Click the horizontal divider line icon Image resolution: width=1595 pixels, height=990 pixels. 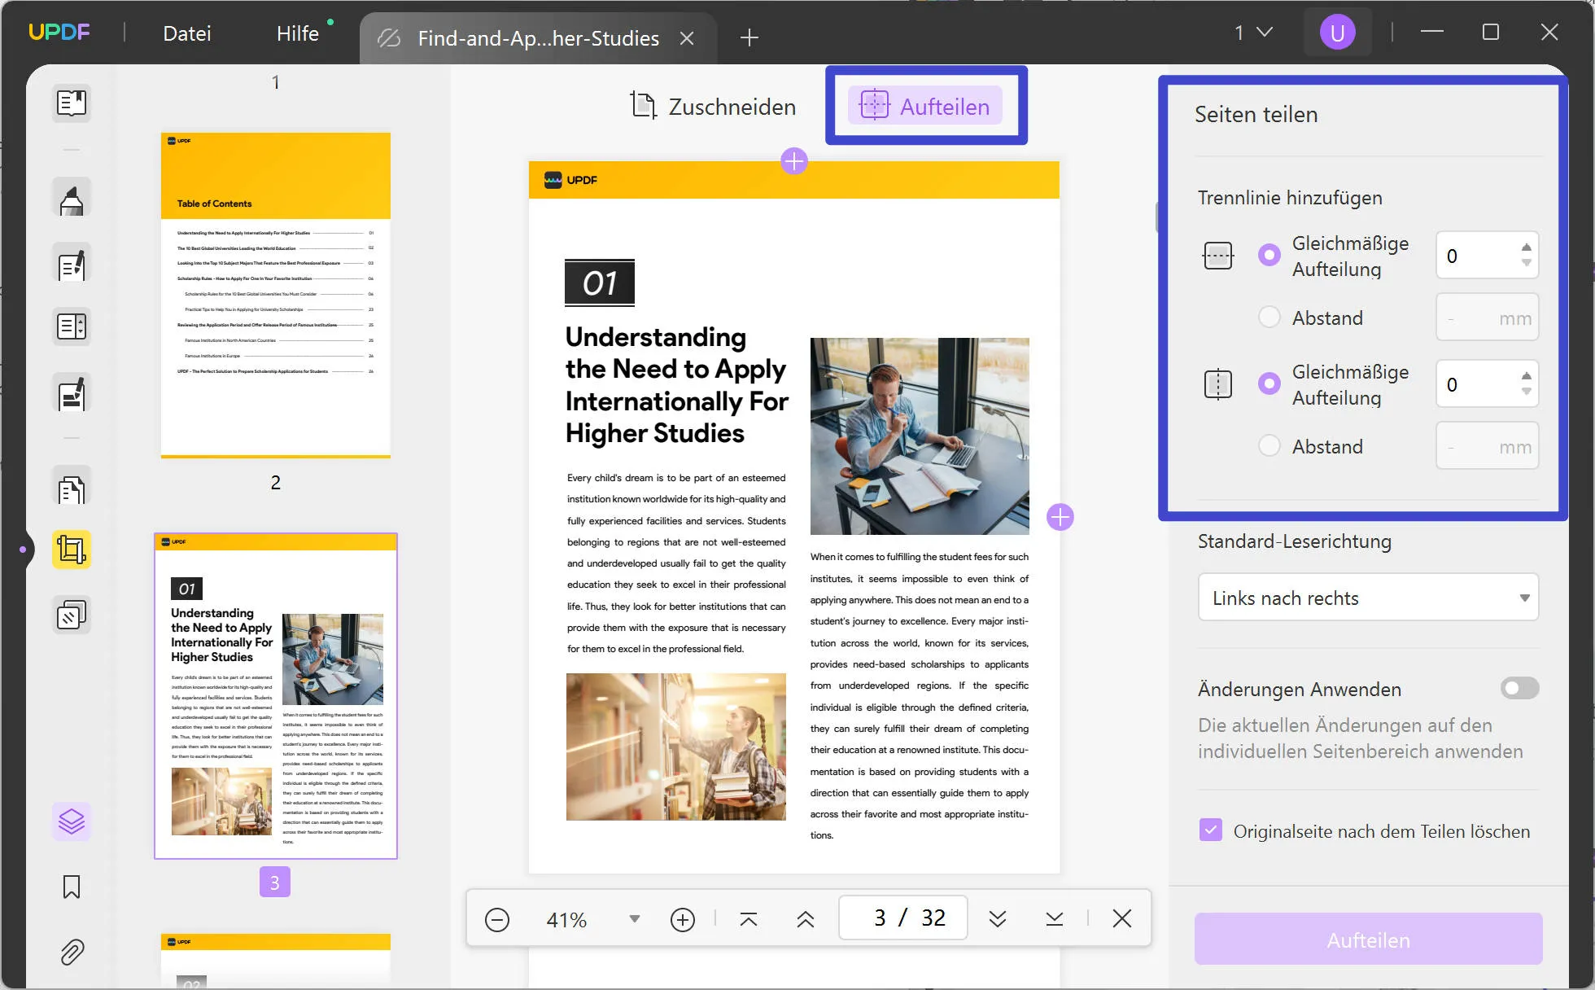pyautogui.click(x=1218, y=256)
